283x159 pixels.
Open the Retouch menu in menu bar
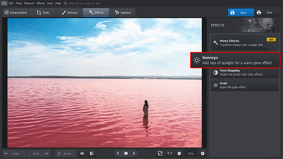coord(29,3)
